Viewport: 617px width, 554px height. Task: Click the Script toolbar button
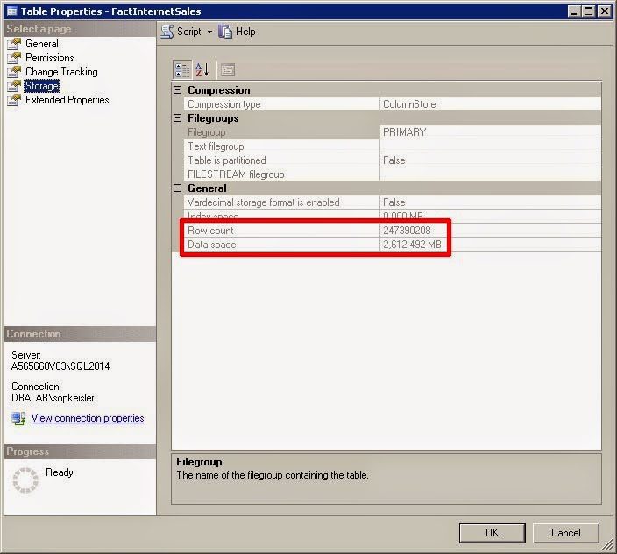181,32
